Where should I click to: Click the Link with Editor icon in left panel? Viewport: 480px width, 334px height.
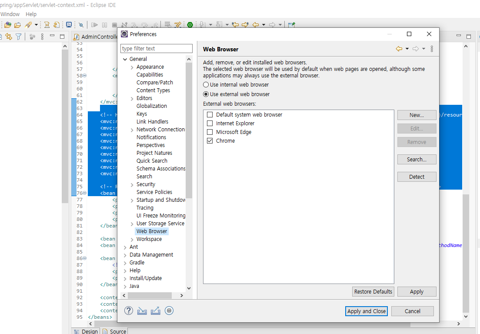[x=9, y=37]
